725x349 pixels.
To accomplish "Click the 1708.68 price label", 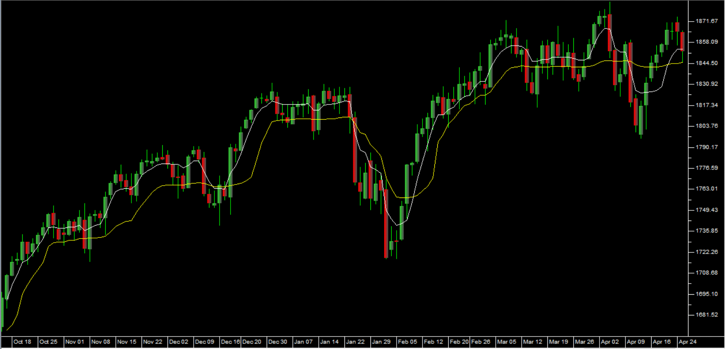I will click(707, 273).
